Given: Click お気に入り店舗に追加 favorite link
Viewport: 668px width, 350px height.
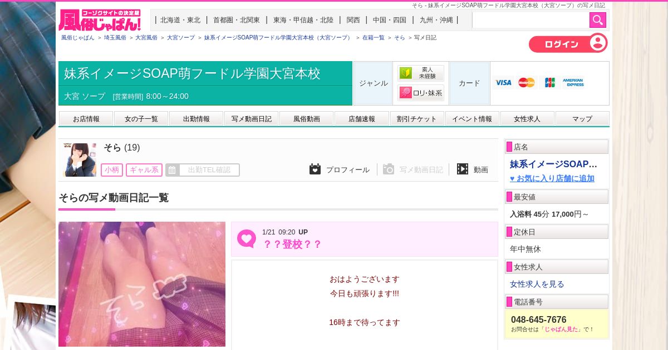Looking at the screenshot, I should [552, 178].
